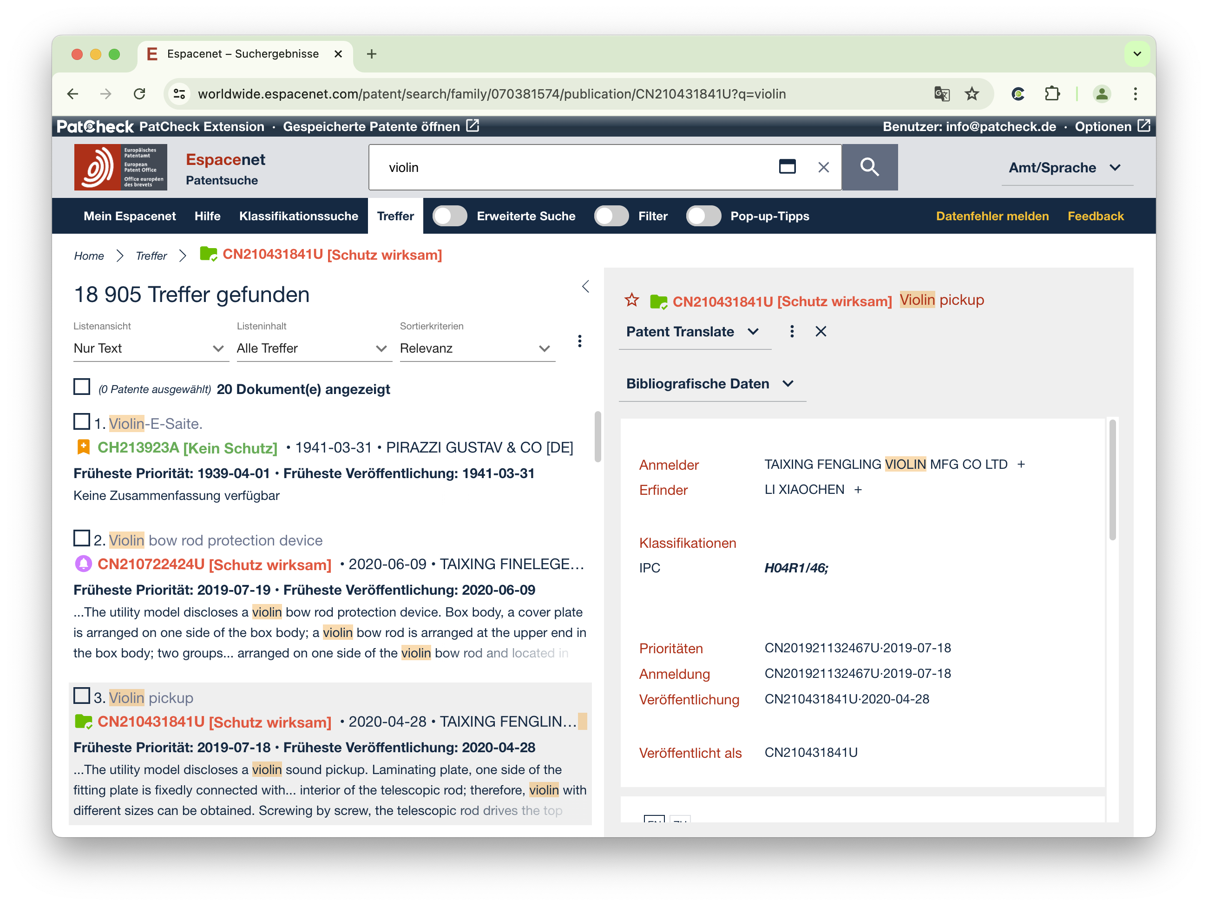
Task: Click the Datenfehler melden link
Action: pyautogui.click(x=994, y=215)
